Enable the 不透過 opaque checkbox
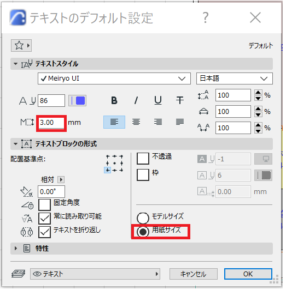286x290 pixels. (143, 159)
